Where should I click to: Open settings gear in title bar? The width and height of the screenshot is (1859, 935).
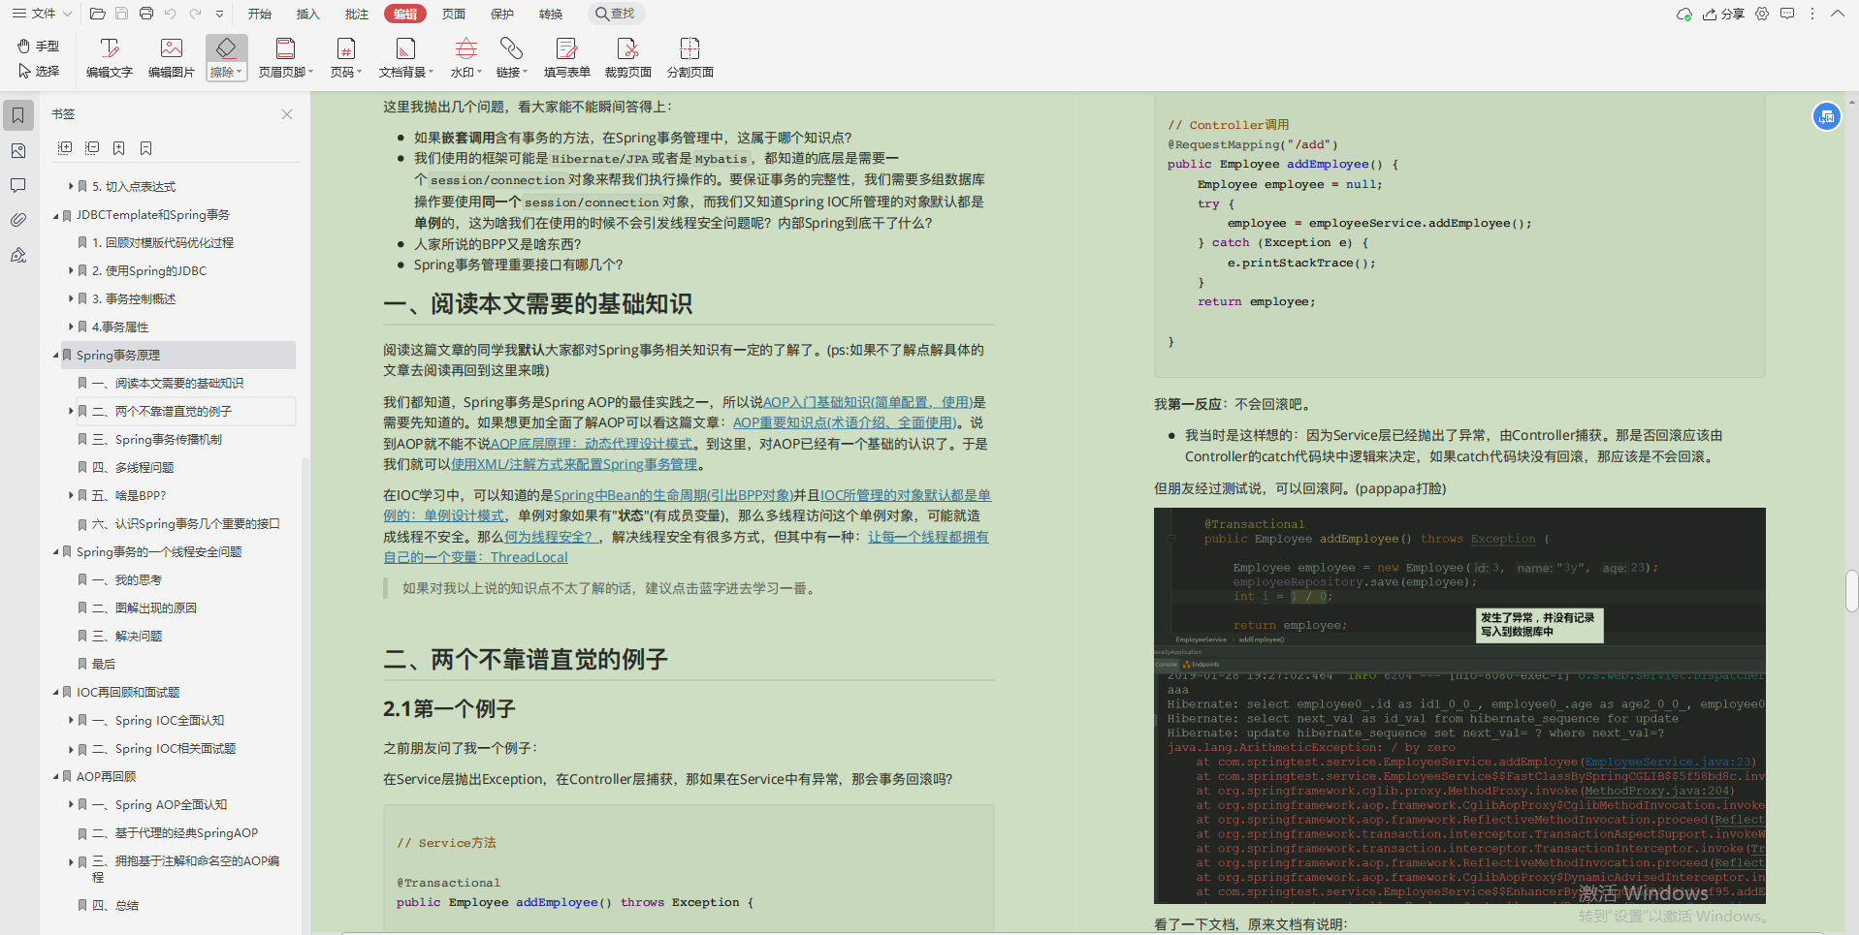click(1762, 14)
